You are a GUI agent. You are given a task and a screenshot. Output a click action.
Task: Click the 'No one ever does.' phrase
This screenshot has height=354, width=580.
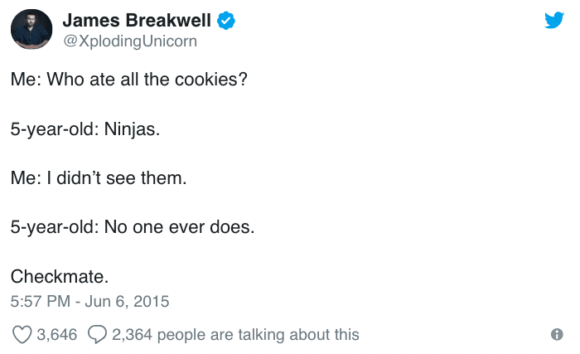tap(180, 227)
